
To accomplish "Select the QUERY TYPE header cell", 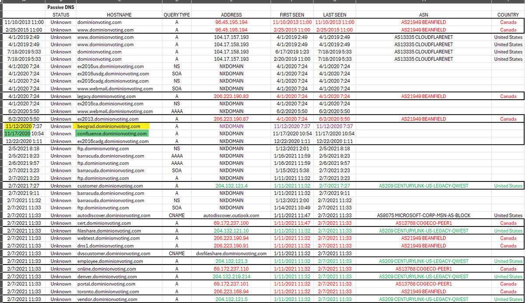I will [177, 15].
